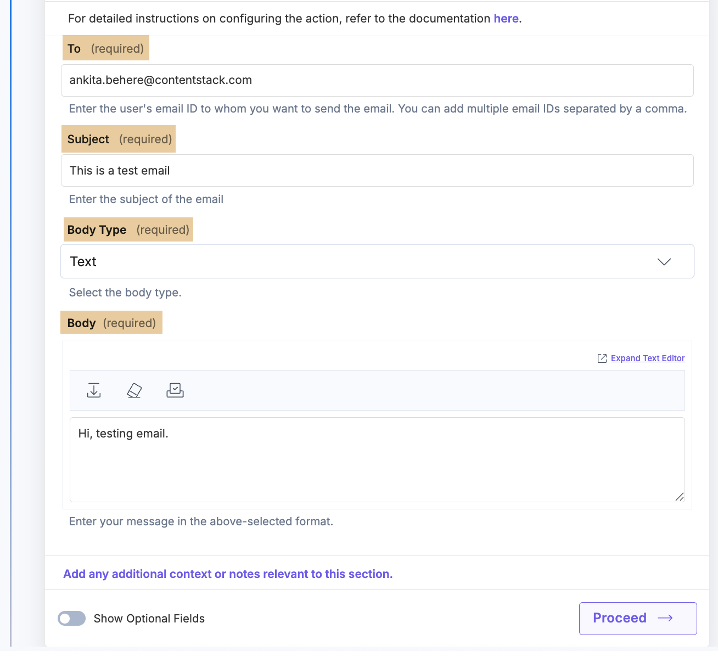Select the eraser icon to clear the body
Viewport: 718px width, 651px height.
[134, 390]
